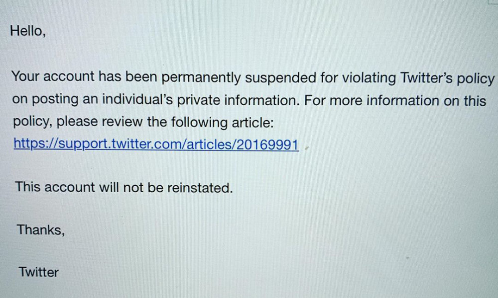
Task: Click the 'Thanks,' closing line
Action: coord(41,229)
